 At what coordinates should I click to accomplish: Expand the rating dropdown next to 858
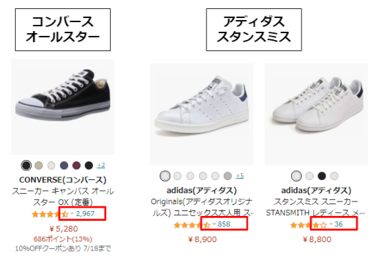click(214, 224)
